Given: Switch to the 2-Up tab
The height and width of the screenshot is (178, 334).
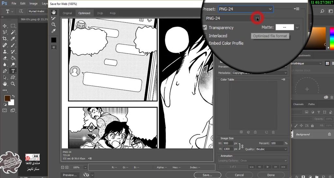Looking at the screenshot, I should 100,13.
